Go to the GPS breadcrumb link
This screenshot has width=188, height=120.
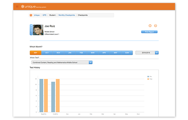(x=44, y=15)
